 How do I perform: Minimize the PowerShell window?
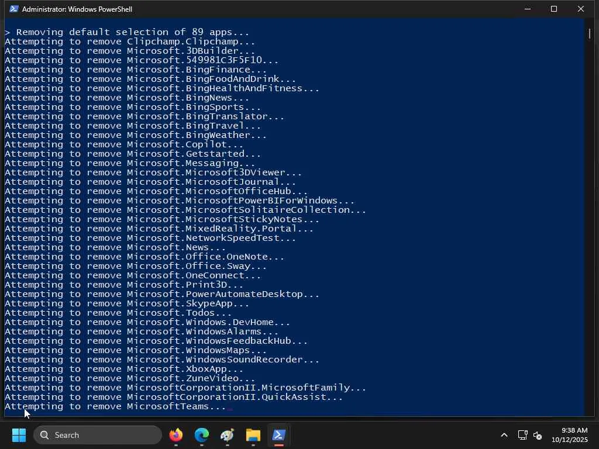(x=528, y=9)
